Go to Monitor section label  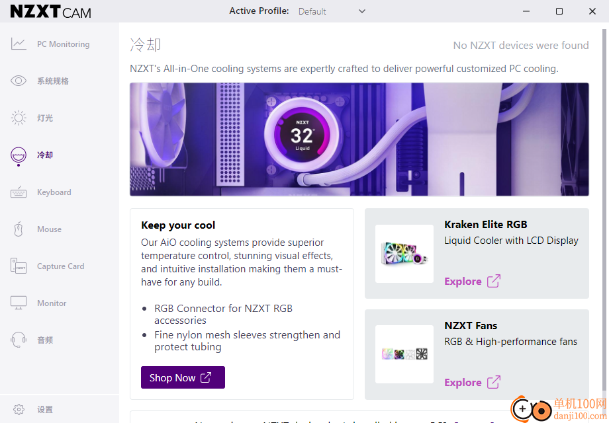52,303
